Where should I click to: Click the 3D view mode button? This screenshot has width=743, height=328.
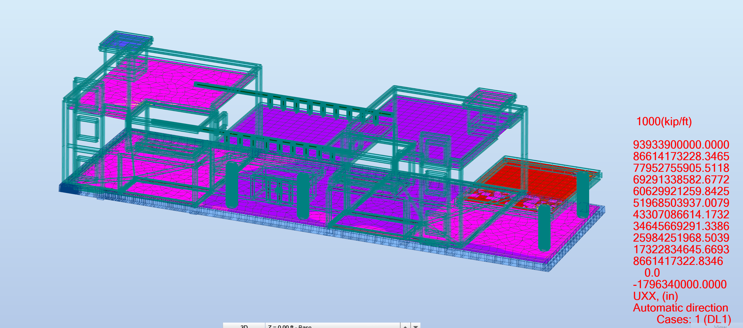click(244, 326)
